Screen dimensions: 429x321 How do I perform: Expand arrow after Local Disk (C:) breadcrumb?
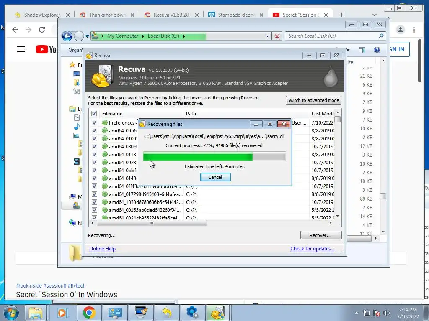184,36
